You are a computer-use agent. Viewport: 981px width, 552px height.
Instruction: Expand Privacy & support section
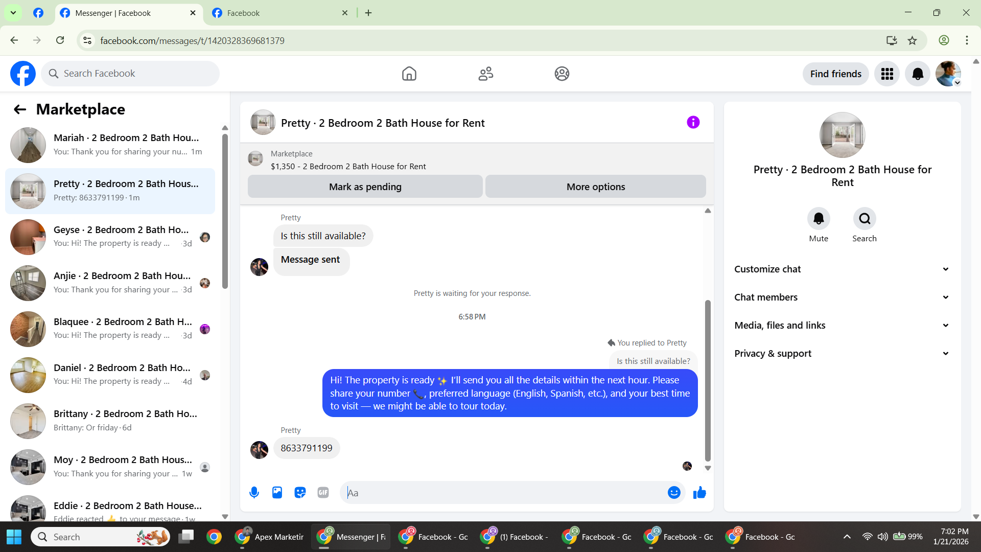842,354
